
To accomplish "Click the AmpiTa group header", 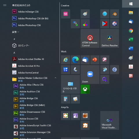I will [x=65, y=107].
